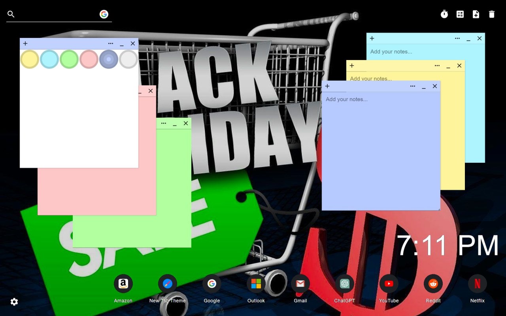Add note from blue note's plus icon
The image size is (506, 316).
click(x=327, y=86)
